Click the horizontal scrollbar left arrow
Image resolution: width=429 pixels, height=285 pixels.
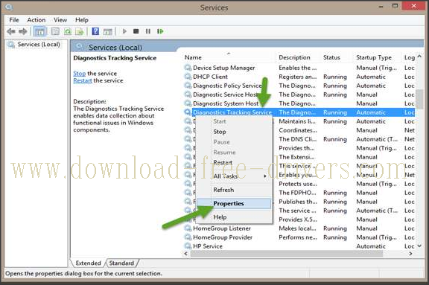(186, 254)
